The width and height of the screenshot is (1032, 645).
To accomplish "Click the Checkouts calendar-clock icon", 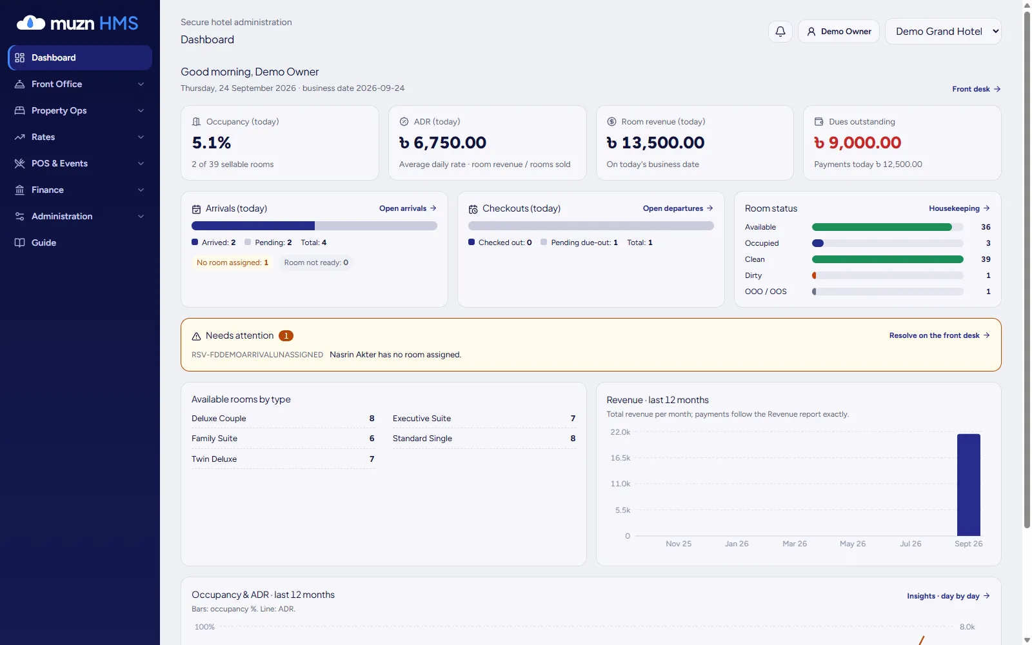I will [x=473, y=209].
